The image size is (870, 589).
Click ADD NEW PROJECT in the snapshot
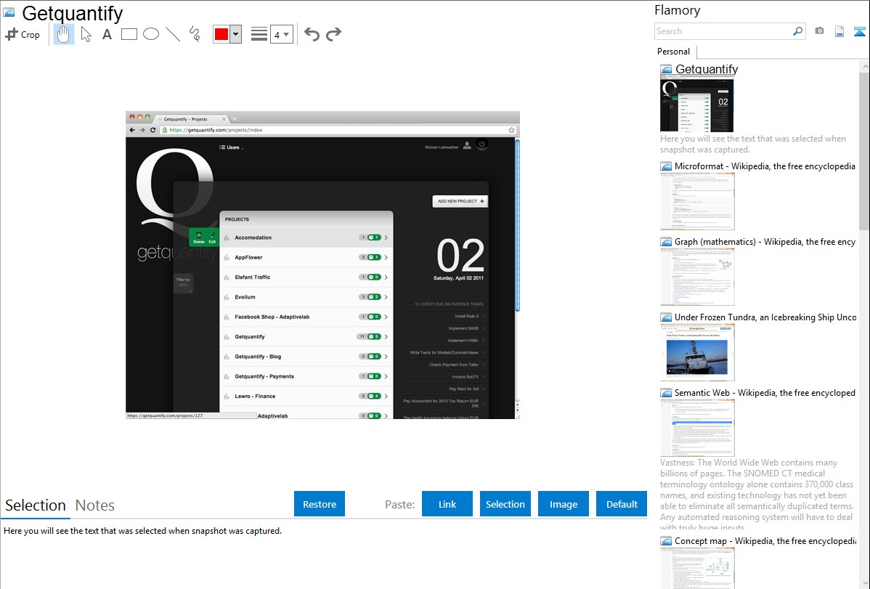tap(460, 201)
